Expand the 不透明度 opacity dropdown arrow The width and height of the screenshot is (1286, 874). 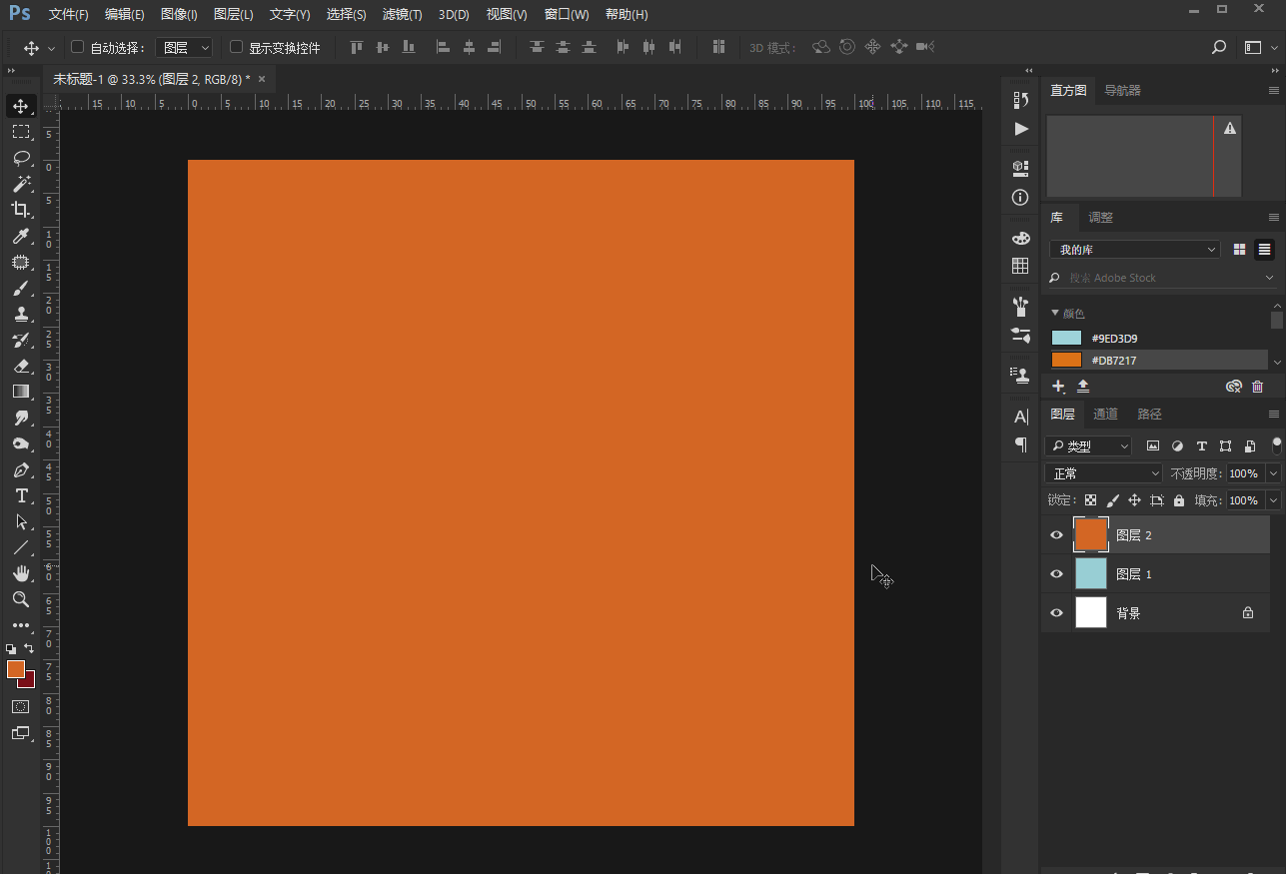[1273, 473]
